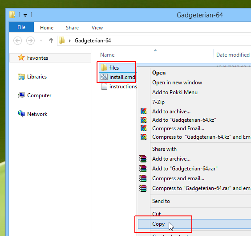The image size is (251, 236).
Task: Click the install.cmd script icon
Action: 104,77
